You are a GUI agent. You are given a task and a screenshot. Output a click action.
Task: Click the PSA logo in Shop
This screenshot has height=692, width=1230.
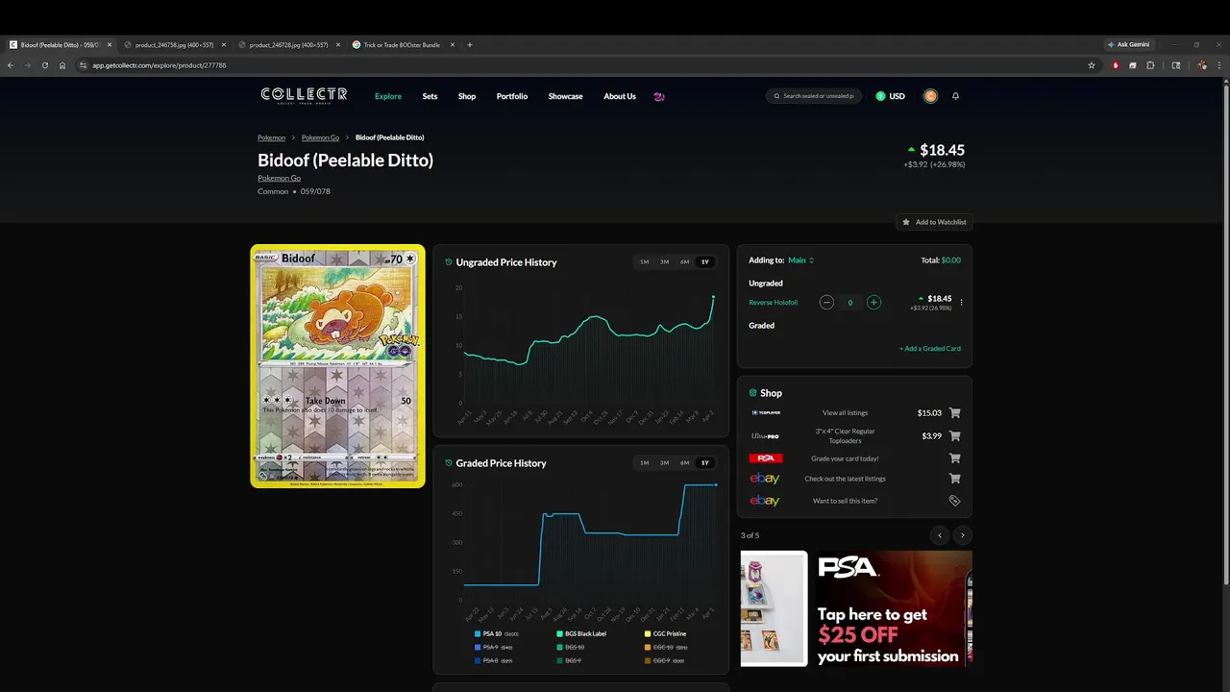pos(766,458)
